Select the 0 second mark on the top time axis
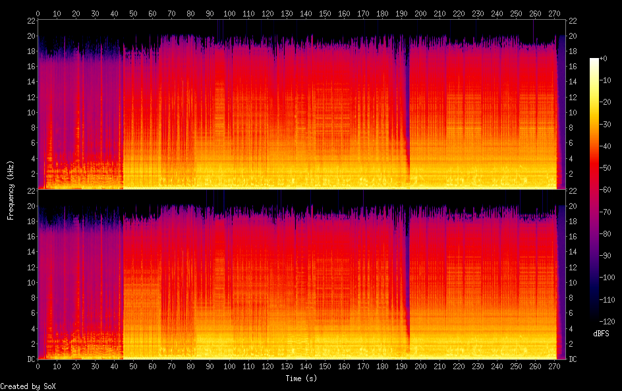Viewport: 622px width, 391px height. (38, 13)
